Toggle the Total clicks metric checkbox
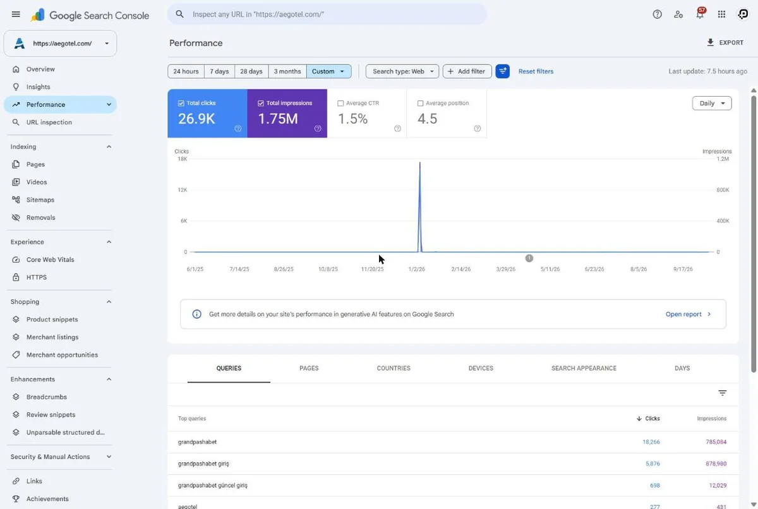 [x=181, y=103]
